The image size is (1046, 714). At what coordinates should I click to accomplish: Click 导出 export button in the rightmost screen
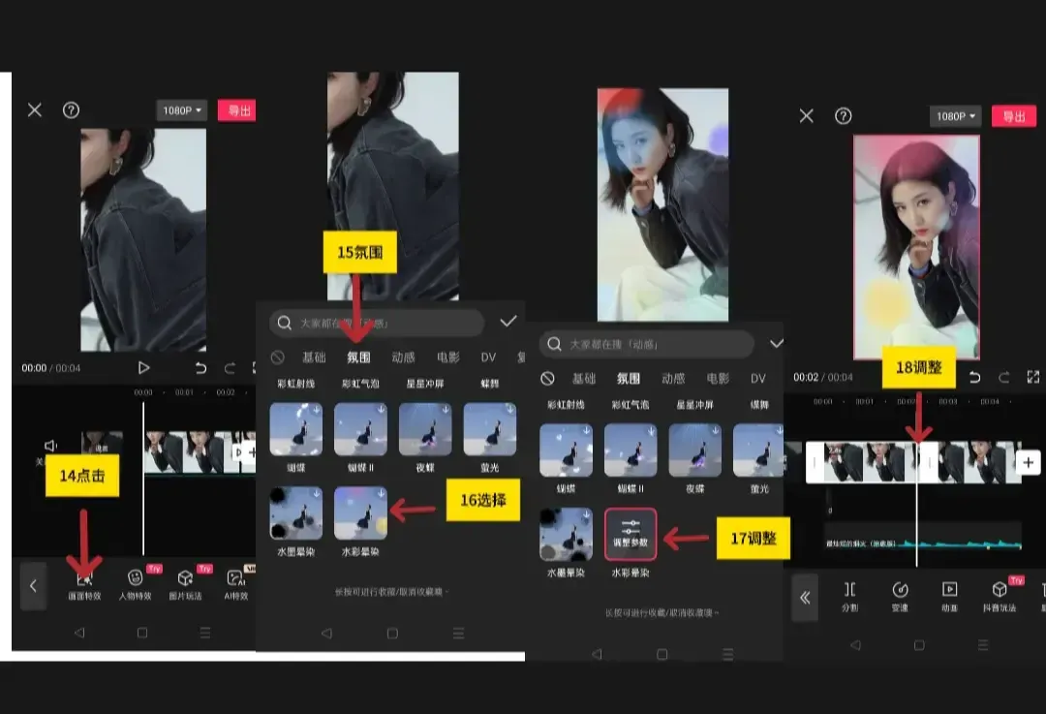click(1014, 116)
